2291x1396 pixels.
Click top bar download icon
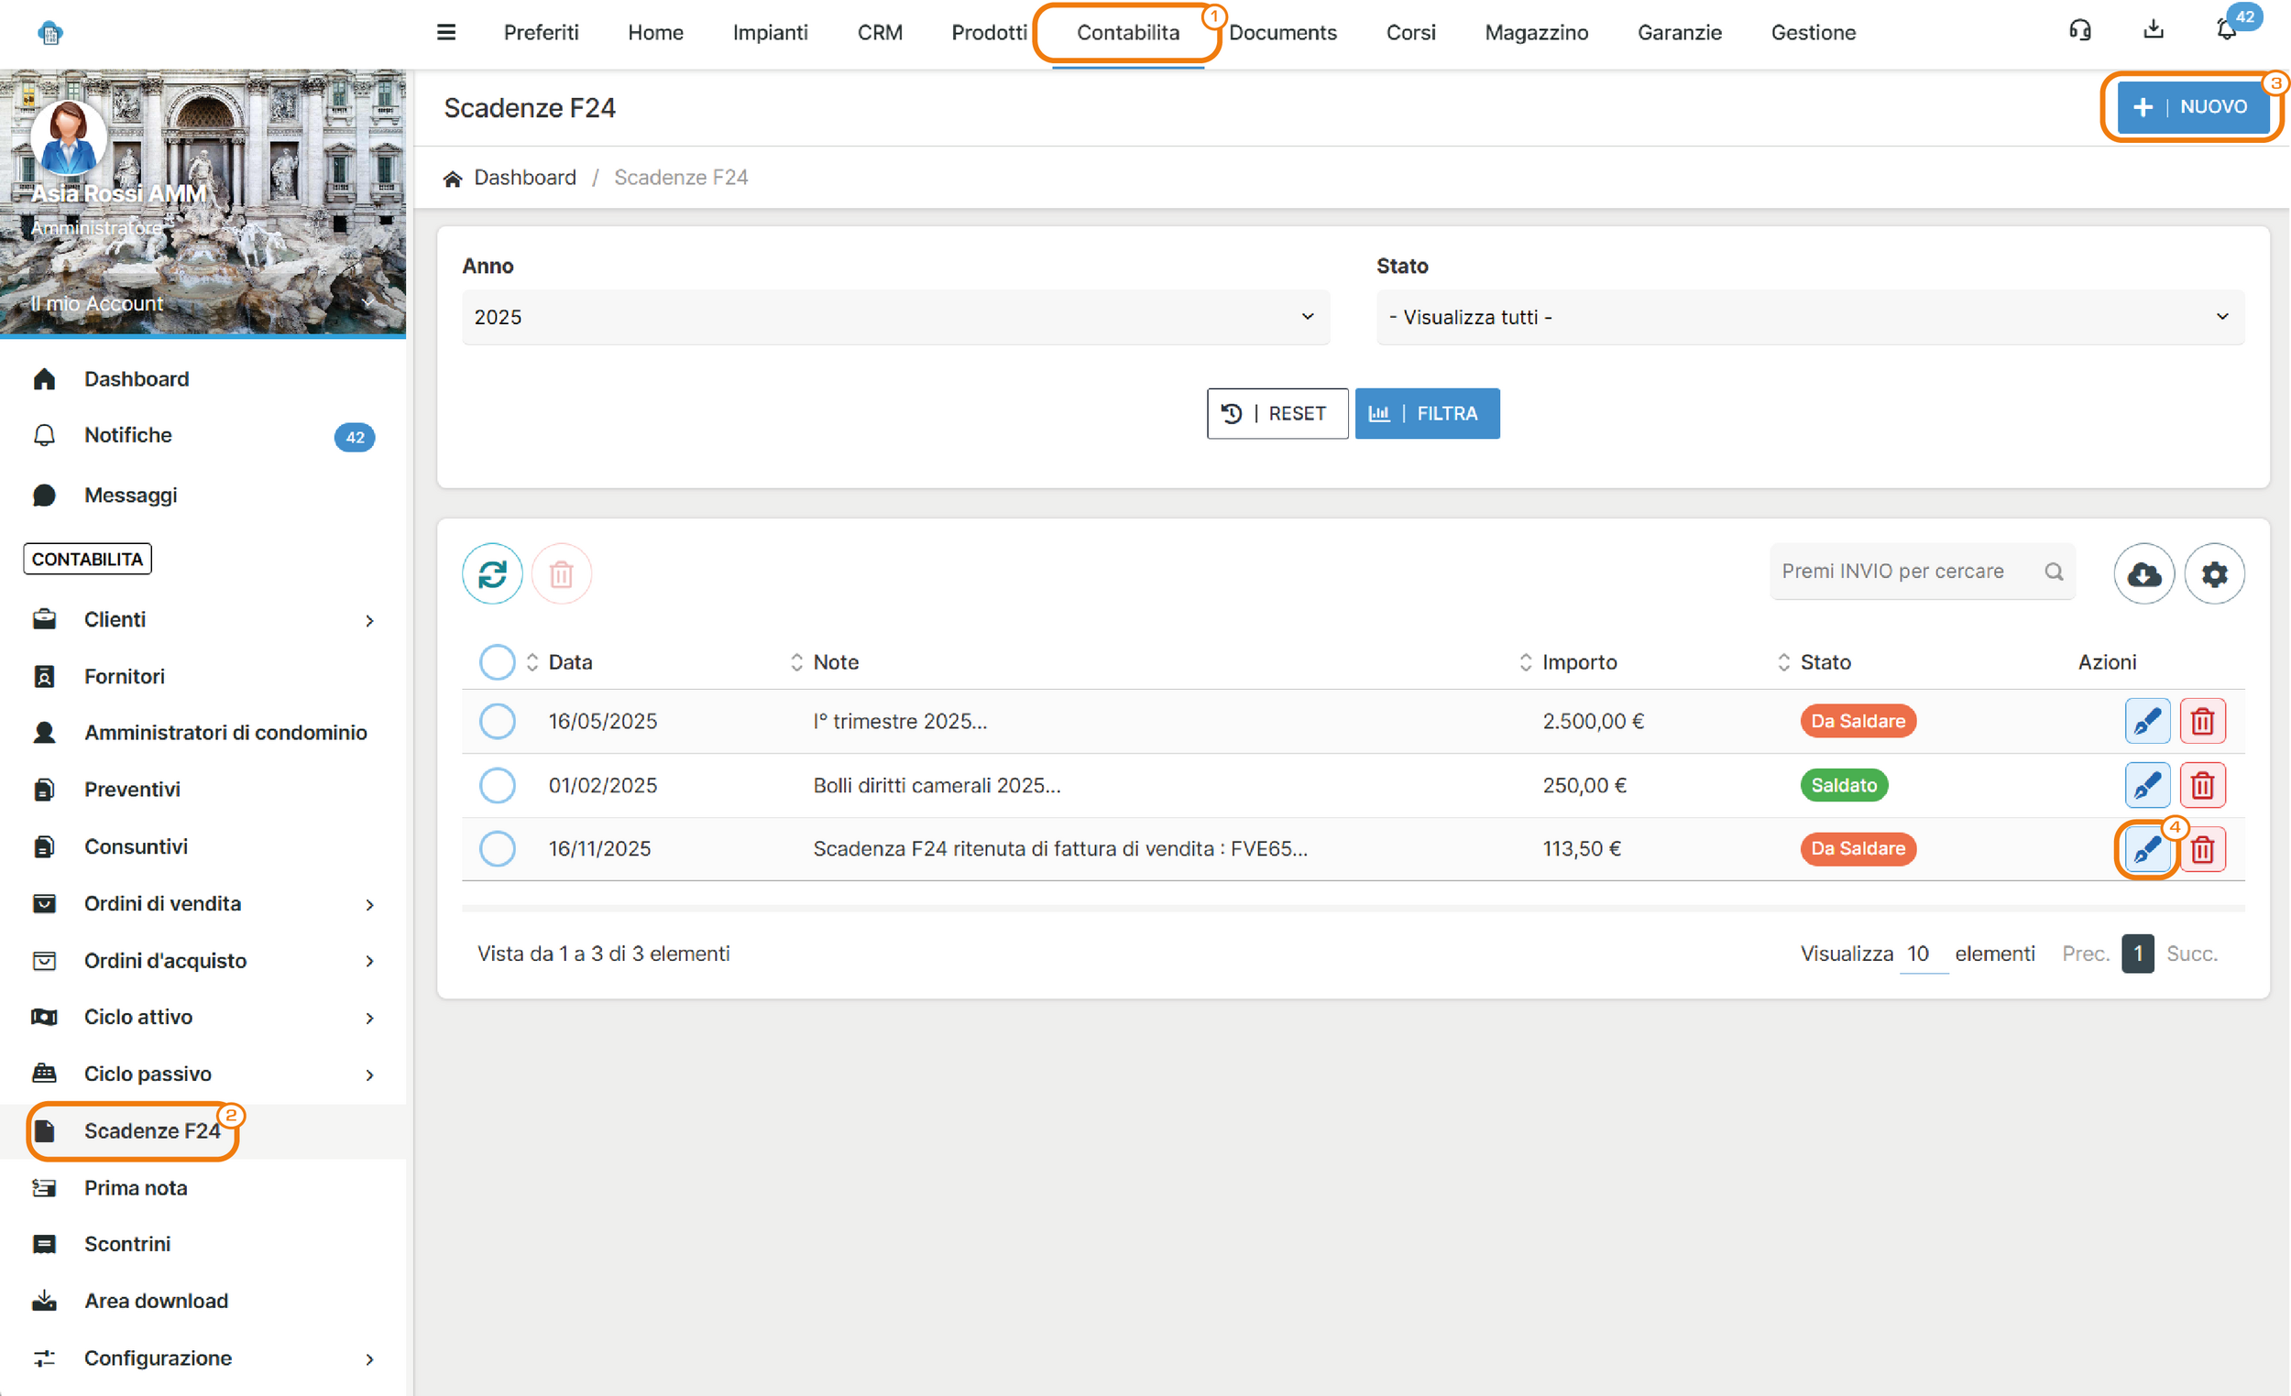(2153, 30)
